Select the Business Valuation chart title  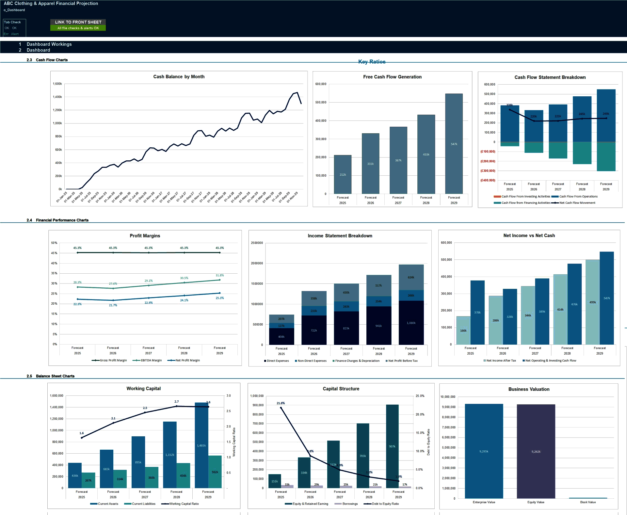(529, 389)
